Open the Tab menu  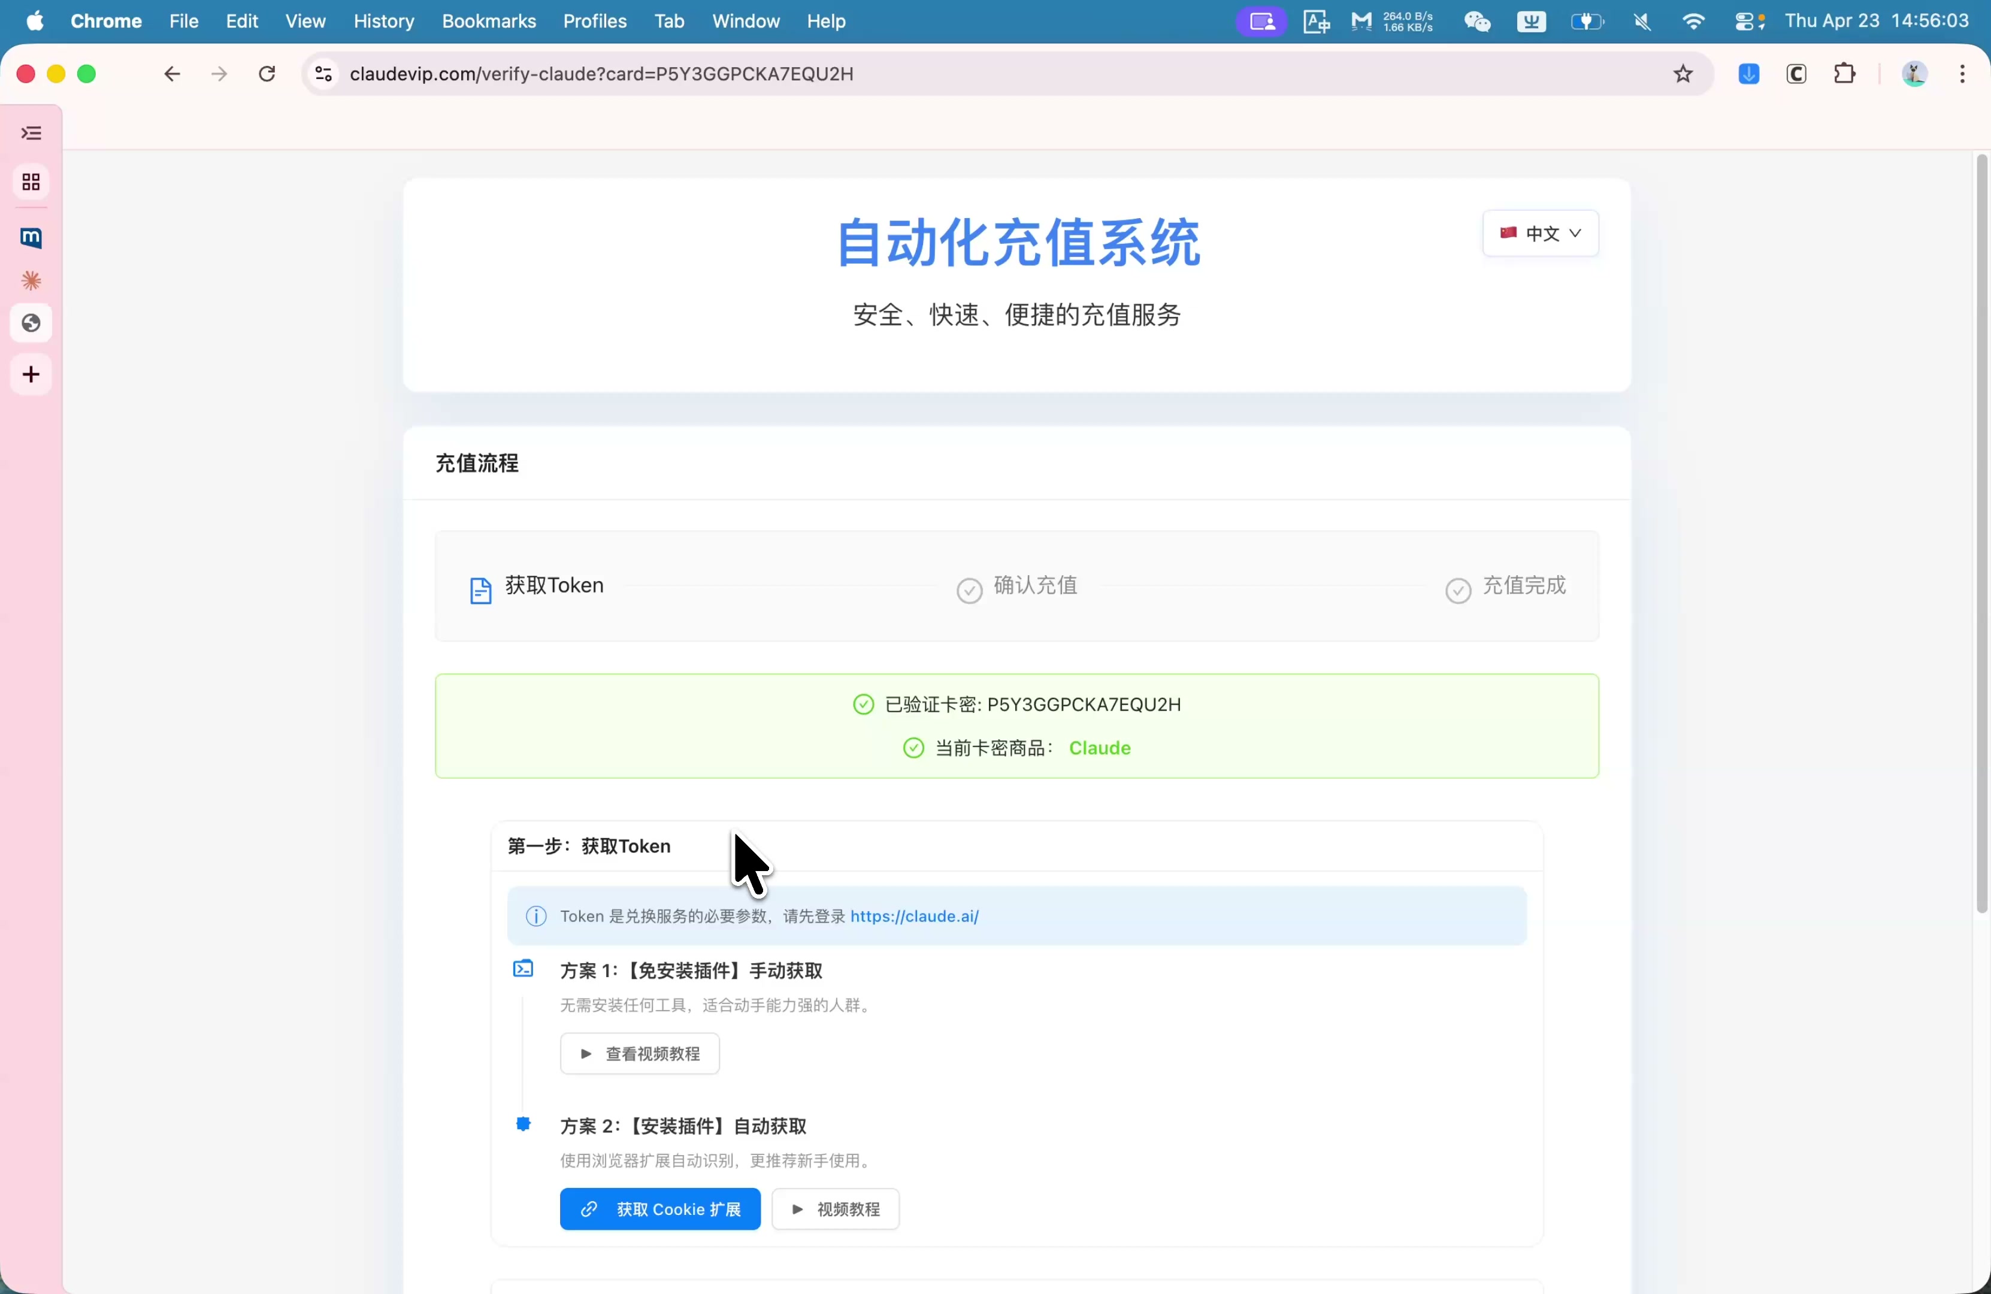(669, 21)
